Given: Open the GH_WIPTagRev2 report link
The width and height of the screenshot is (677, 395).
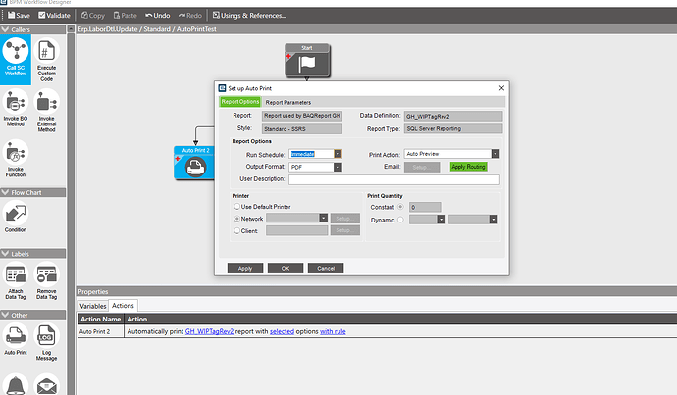Looking at the screenshot, I should pyautogui.click(x=209, y=331).
